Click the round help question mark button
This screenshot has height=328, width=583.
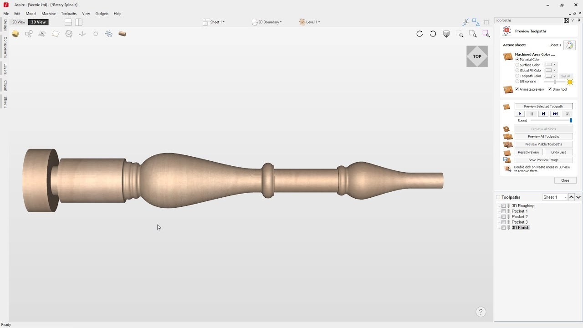pos(481,312)
